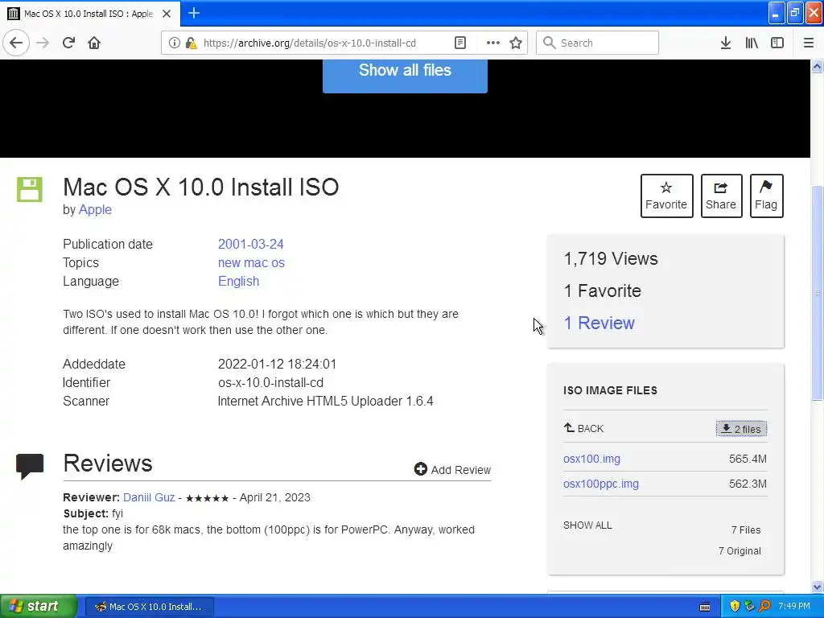
Task: Click the browser Search field
Action: point(597,43)
